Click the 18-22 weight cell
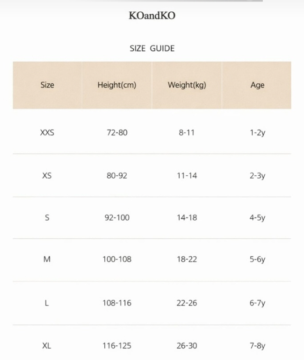The height and width of the screenshot is (360, 304). click(x=187, y=260)
